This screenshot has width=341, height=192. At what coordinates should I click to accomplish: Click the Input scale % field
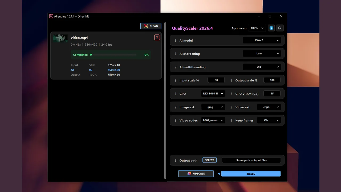coord(216,80)
